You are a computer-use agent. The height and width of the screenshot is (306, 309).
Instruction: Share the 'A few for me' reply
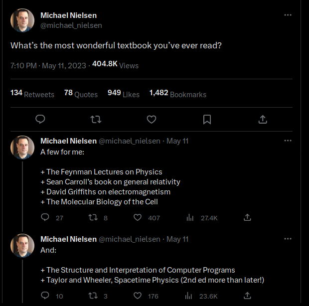(x=247, y=218)
